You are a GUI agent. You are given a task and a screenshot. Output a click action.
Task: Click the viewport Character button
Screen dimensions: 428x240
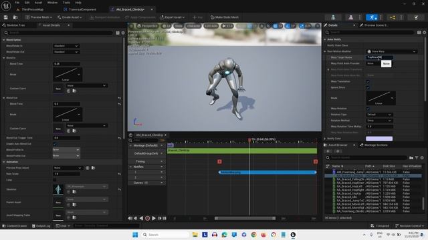pos(193,26)
